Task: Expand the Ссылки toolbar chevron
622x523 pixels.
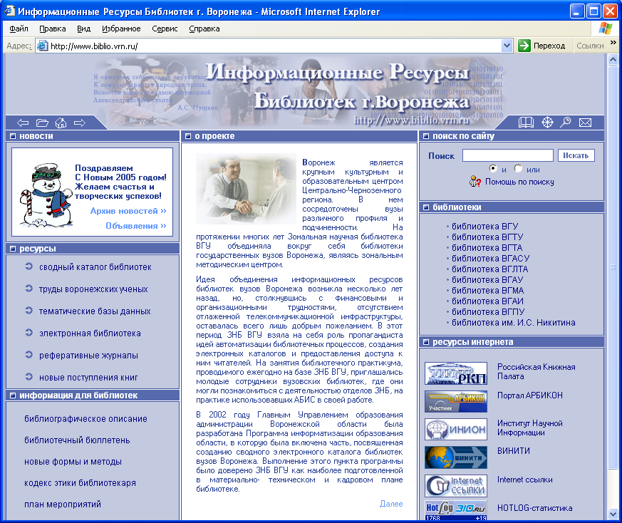Action: [x=613, y=43]
